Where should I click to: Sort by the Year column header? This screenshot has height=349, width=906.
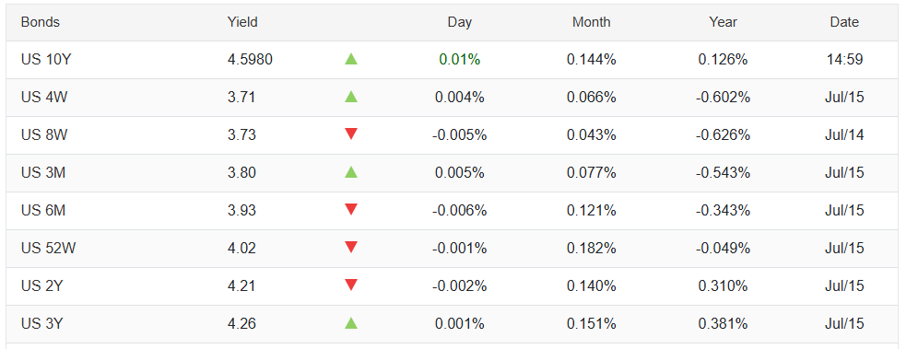pos(723,22)
